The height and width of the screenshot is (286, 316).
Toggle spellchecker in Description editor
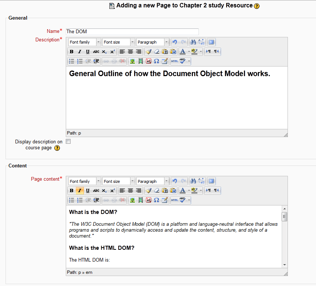pyautogui.click(x=183, y=61)
